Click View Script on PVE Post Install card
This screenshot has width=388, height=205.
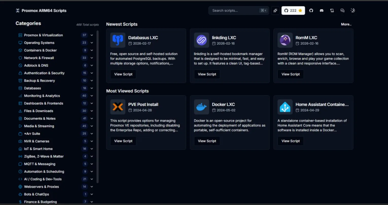pos(123,141)
